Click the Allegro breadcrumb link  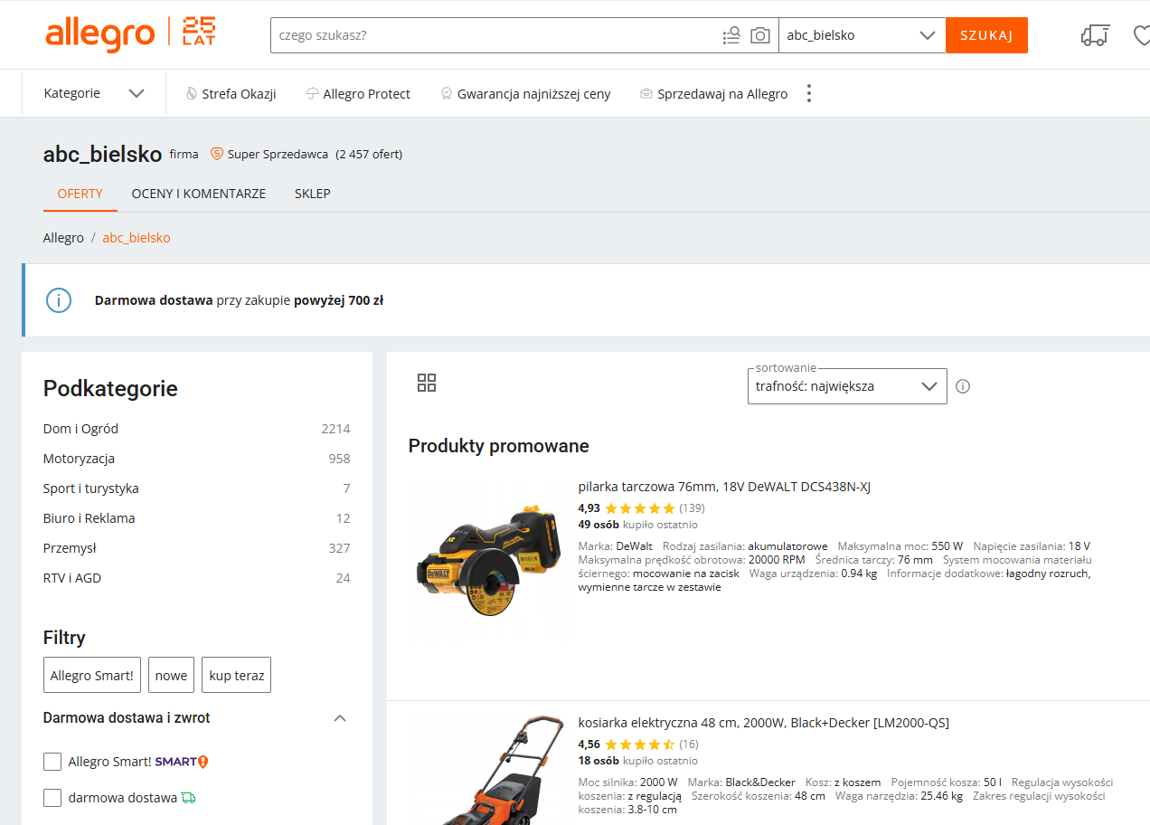(63, 238)
